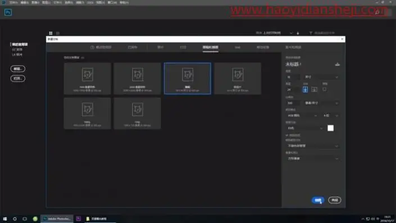Tick the 画板 artboards checkbox
The image size is (396, 223).
tap(325, 89)
